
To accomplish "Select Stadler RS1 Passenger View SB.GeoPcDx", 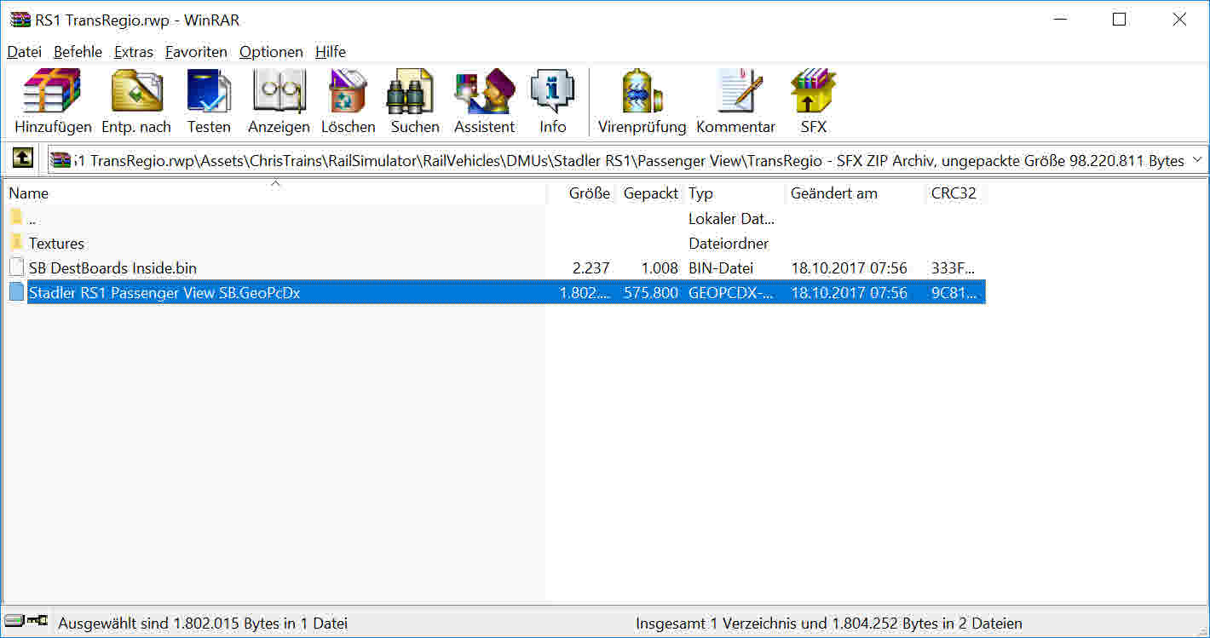I will pos(164,293).
